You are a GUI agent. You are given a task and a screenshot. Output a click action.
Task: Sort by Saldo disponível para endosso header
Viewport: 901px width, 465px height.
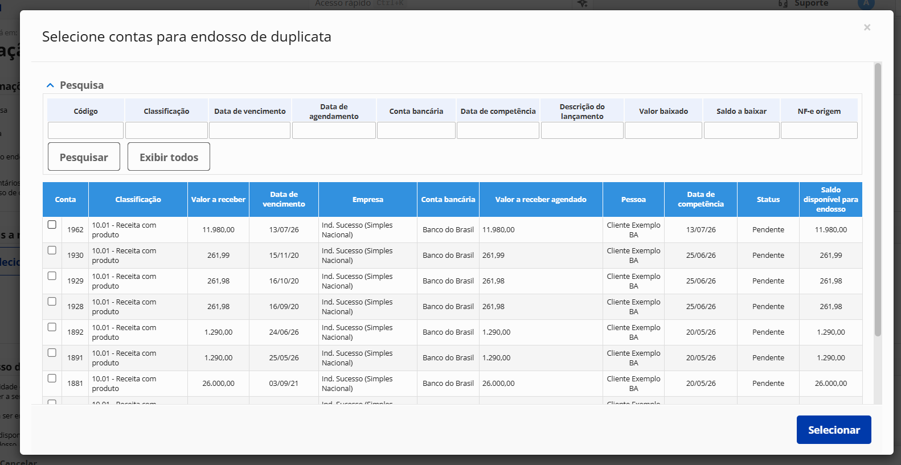pyautogui.click(x=831, y=199)
